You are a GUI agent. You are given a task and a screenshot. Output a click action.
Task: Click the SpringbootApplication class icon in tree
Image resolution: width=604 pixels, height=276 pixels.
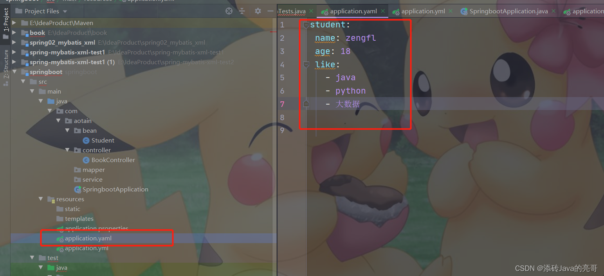tap(78, 189)
